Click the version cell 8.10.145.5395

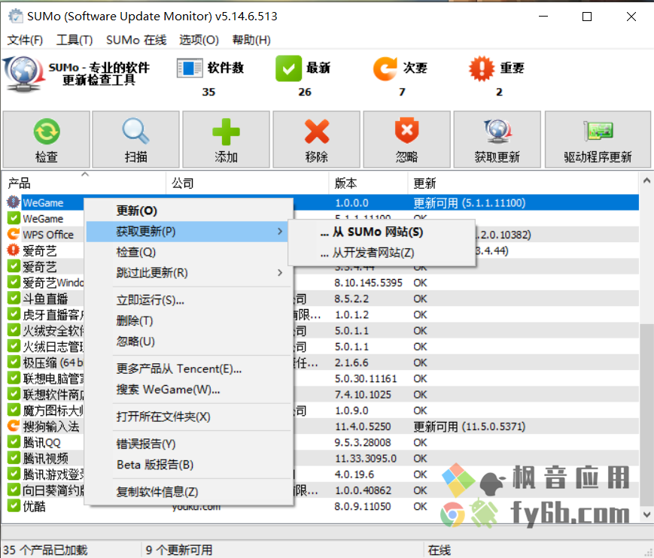[368, 283]
